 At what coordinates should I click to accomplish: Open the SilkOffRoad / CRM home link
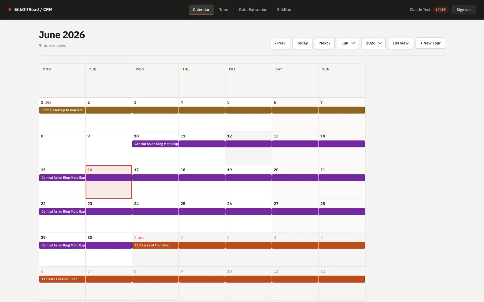(x=31, y=10)
